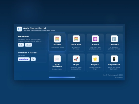This screenshot has width=139, height=104.
Task: Click the 'Science' card title
Action: (x=95, y=44)
